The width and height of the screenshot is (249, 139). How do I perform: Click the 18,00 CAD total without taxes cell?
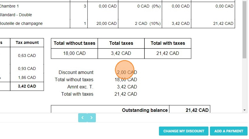point(74,53)
